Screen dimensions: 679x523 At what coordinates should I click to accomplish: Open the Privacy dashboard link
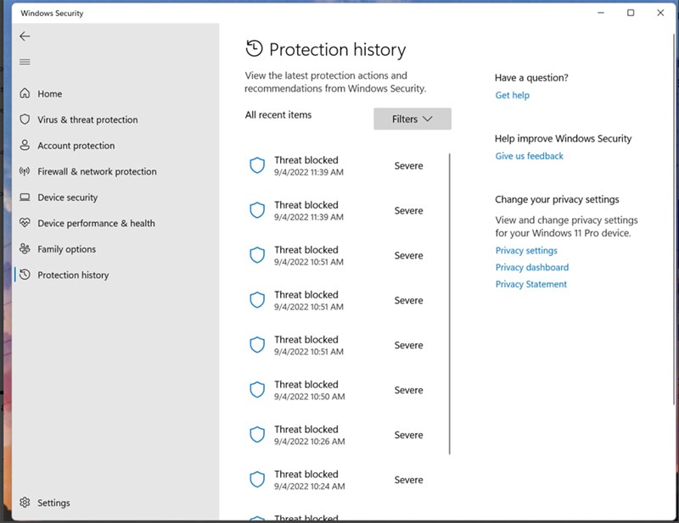click(x=531, y=267)
